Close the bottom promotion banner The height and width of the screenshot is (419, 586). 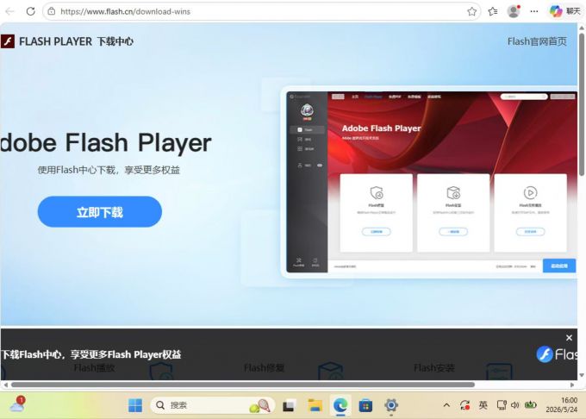(x=569, y=338)
